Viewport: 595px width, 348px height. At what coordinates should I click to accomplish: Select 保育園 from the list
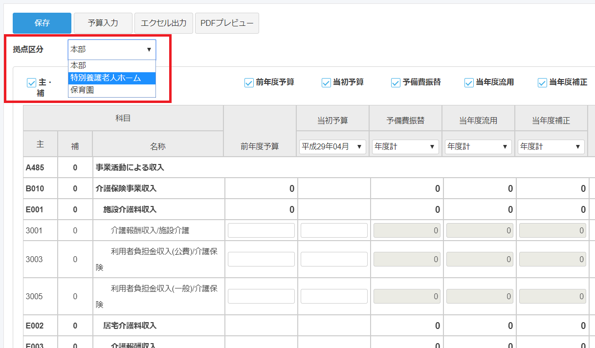112,90
